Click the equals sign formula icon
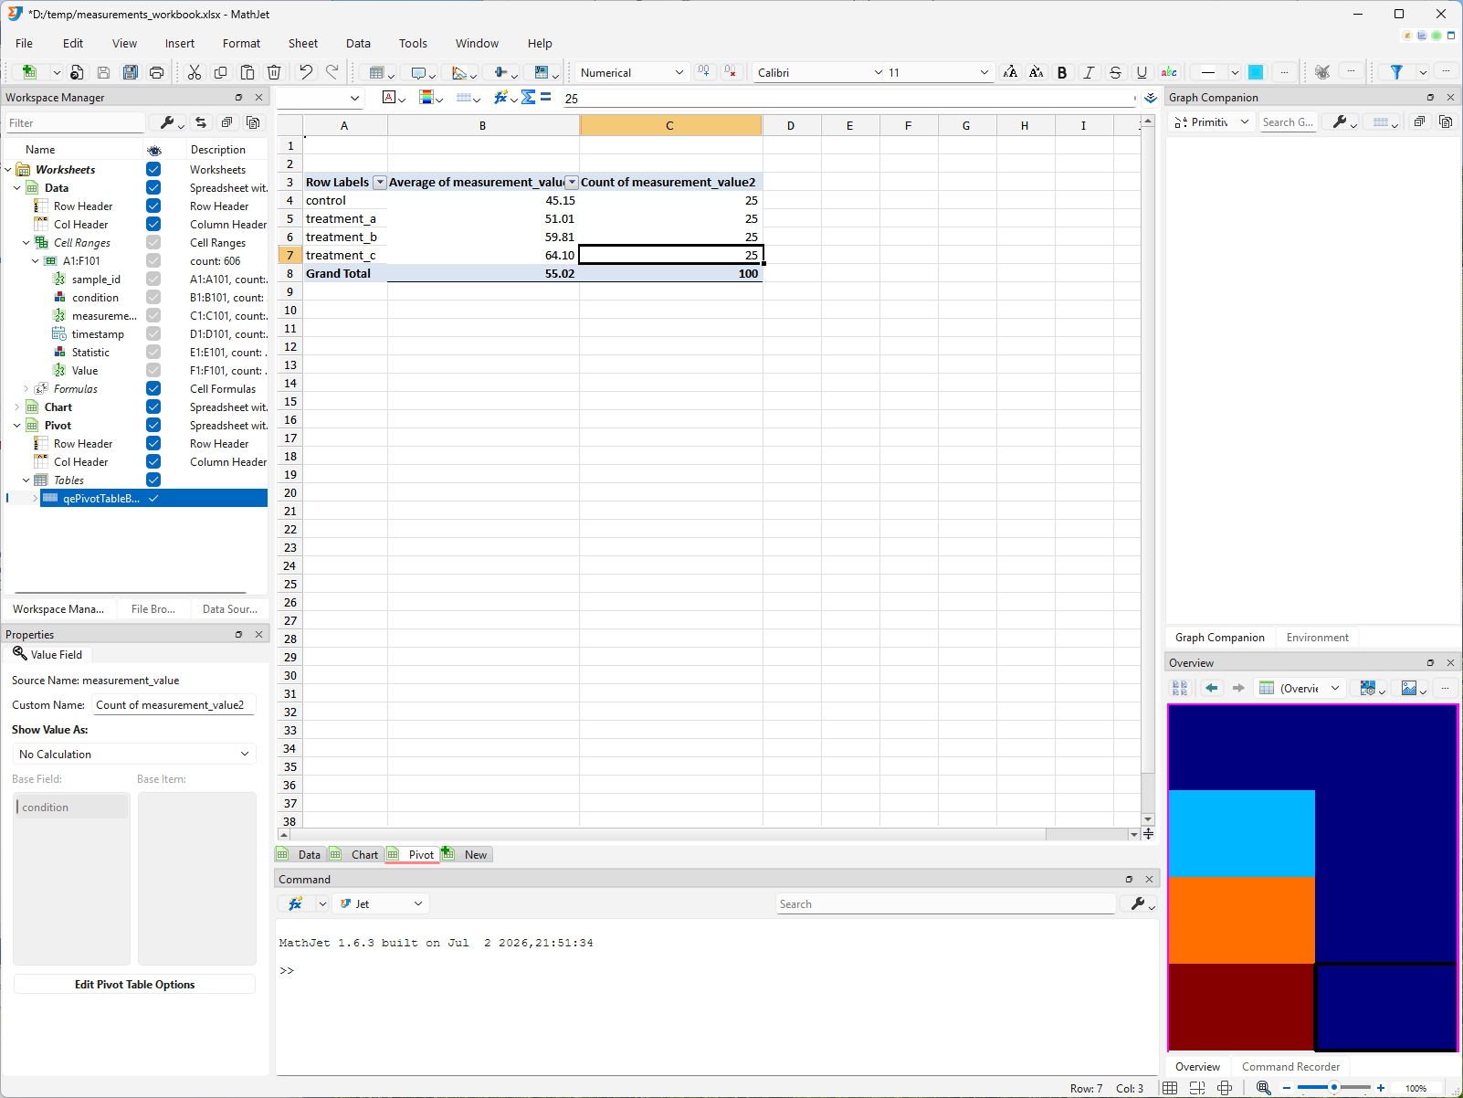 [545, 97]
